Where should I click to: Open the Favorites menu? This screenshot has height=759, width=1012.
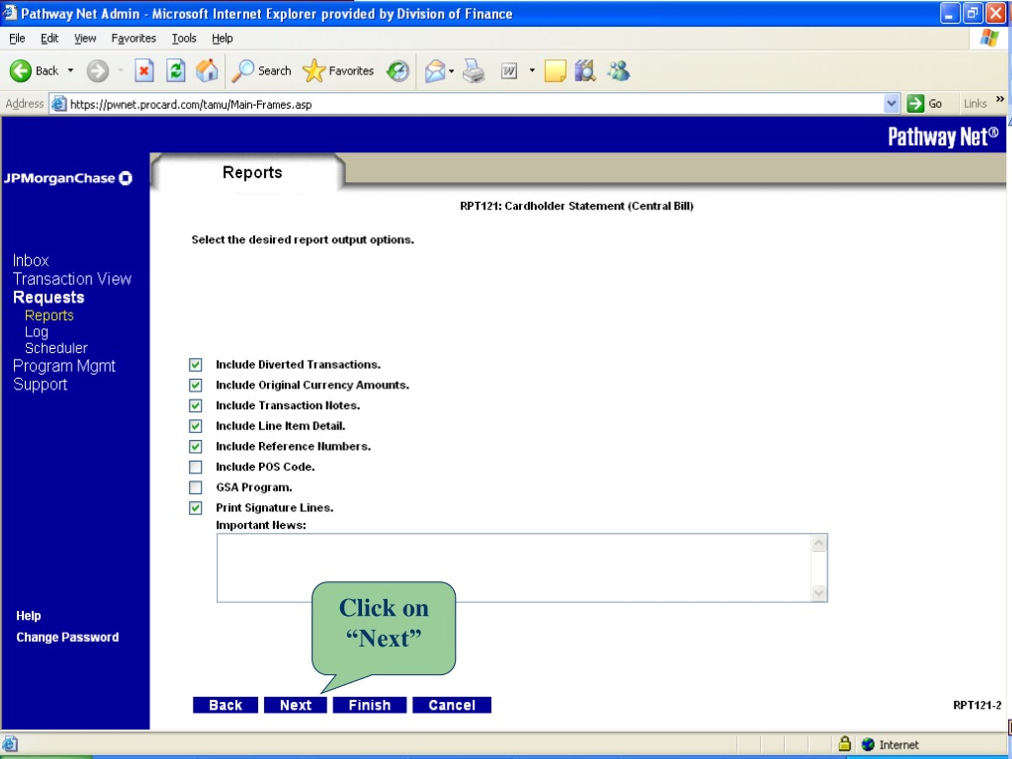134,38
